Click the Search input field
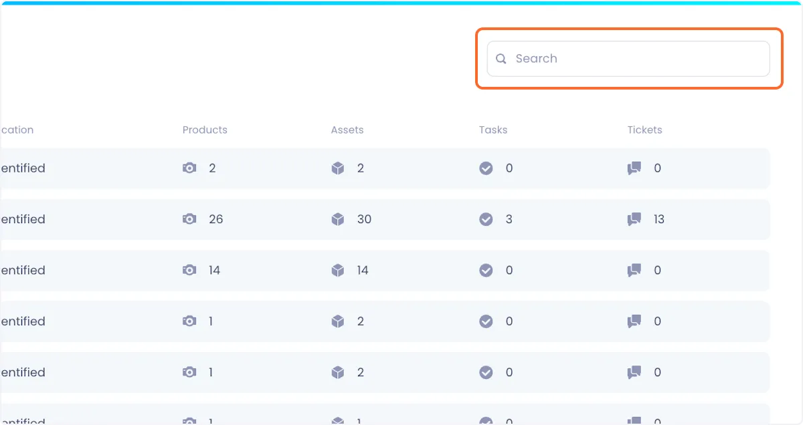The width and height of the screenshot is (803, 425). (x=628, y=59)
